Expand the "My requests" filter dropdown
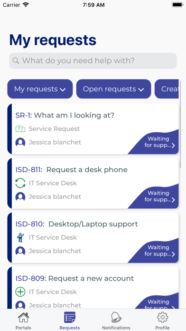This screenshot has height=331, width=186. click(x=40, y=89)
